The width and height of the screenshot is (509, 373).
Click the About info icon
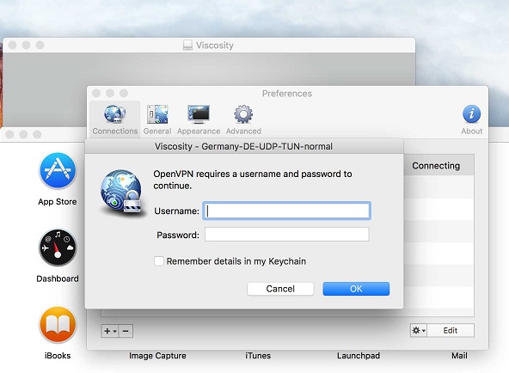point(472,113)
